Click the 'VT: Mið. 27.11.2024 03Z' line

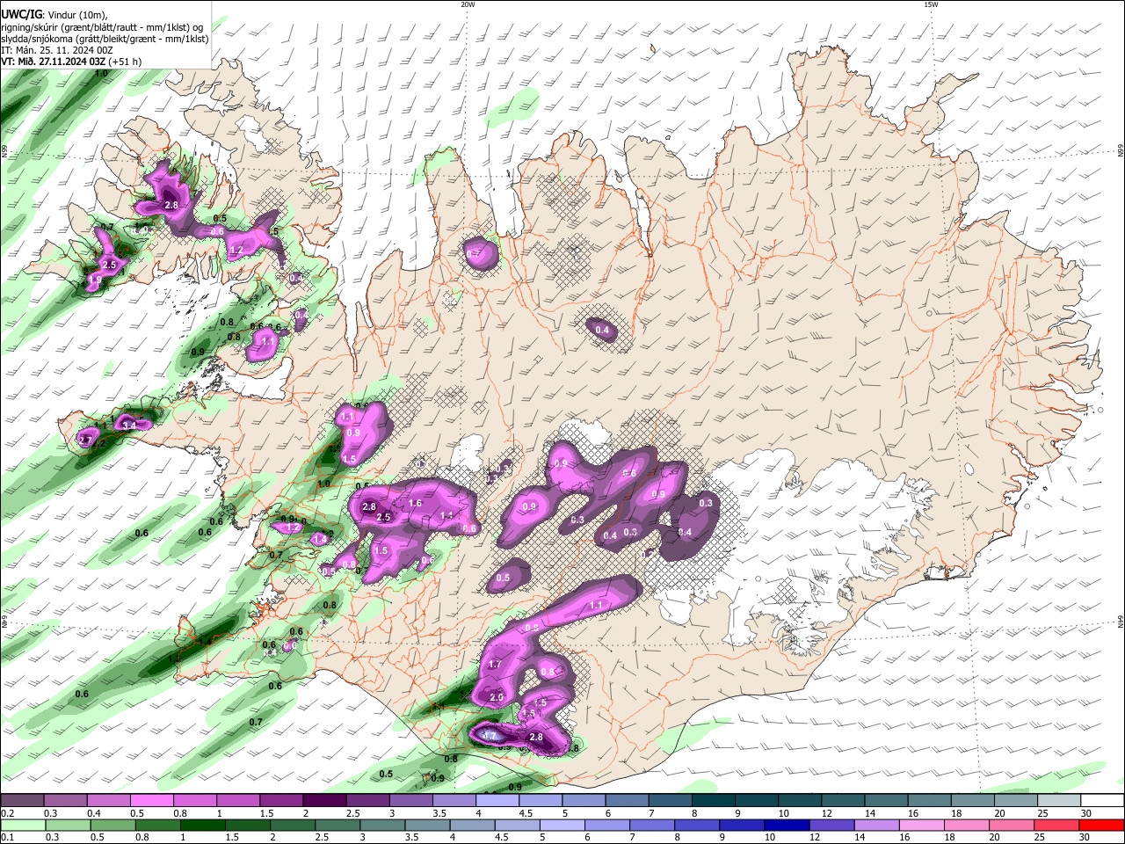54,62
